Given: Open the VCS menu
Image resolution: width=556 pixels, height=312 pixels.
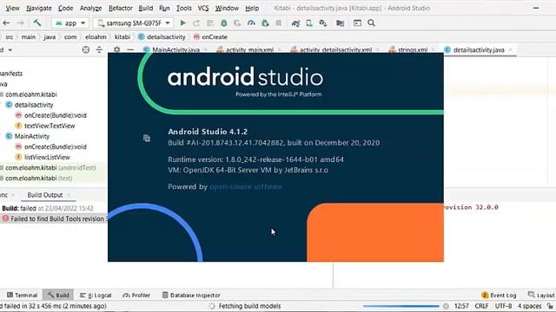Looking at the screenshot, I should point(203,8).
